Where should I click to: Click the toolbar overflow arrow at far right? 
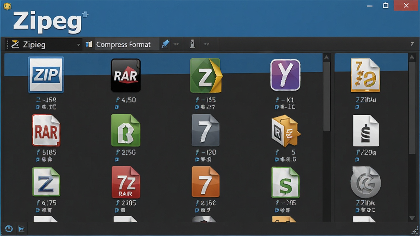(412, 44)
